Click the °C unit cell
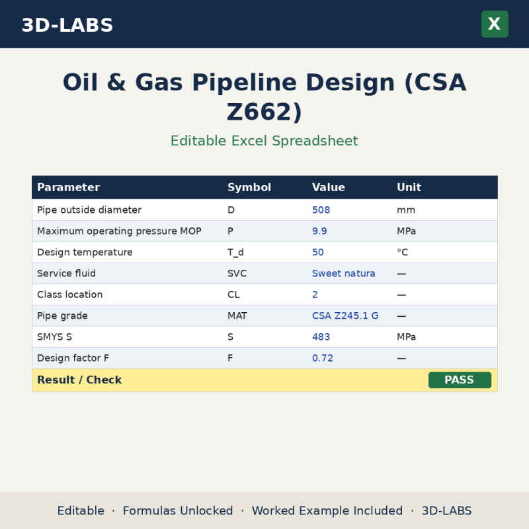The width and height of the screenshot is (529, 529). pyautogui.click(x=403, y=253)
